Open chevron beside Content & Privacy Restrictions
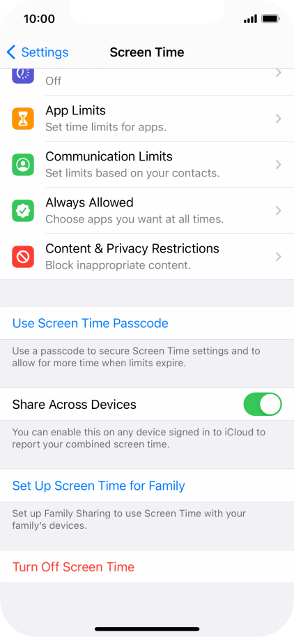294x637 pixels. click(x=278, y=256)
